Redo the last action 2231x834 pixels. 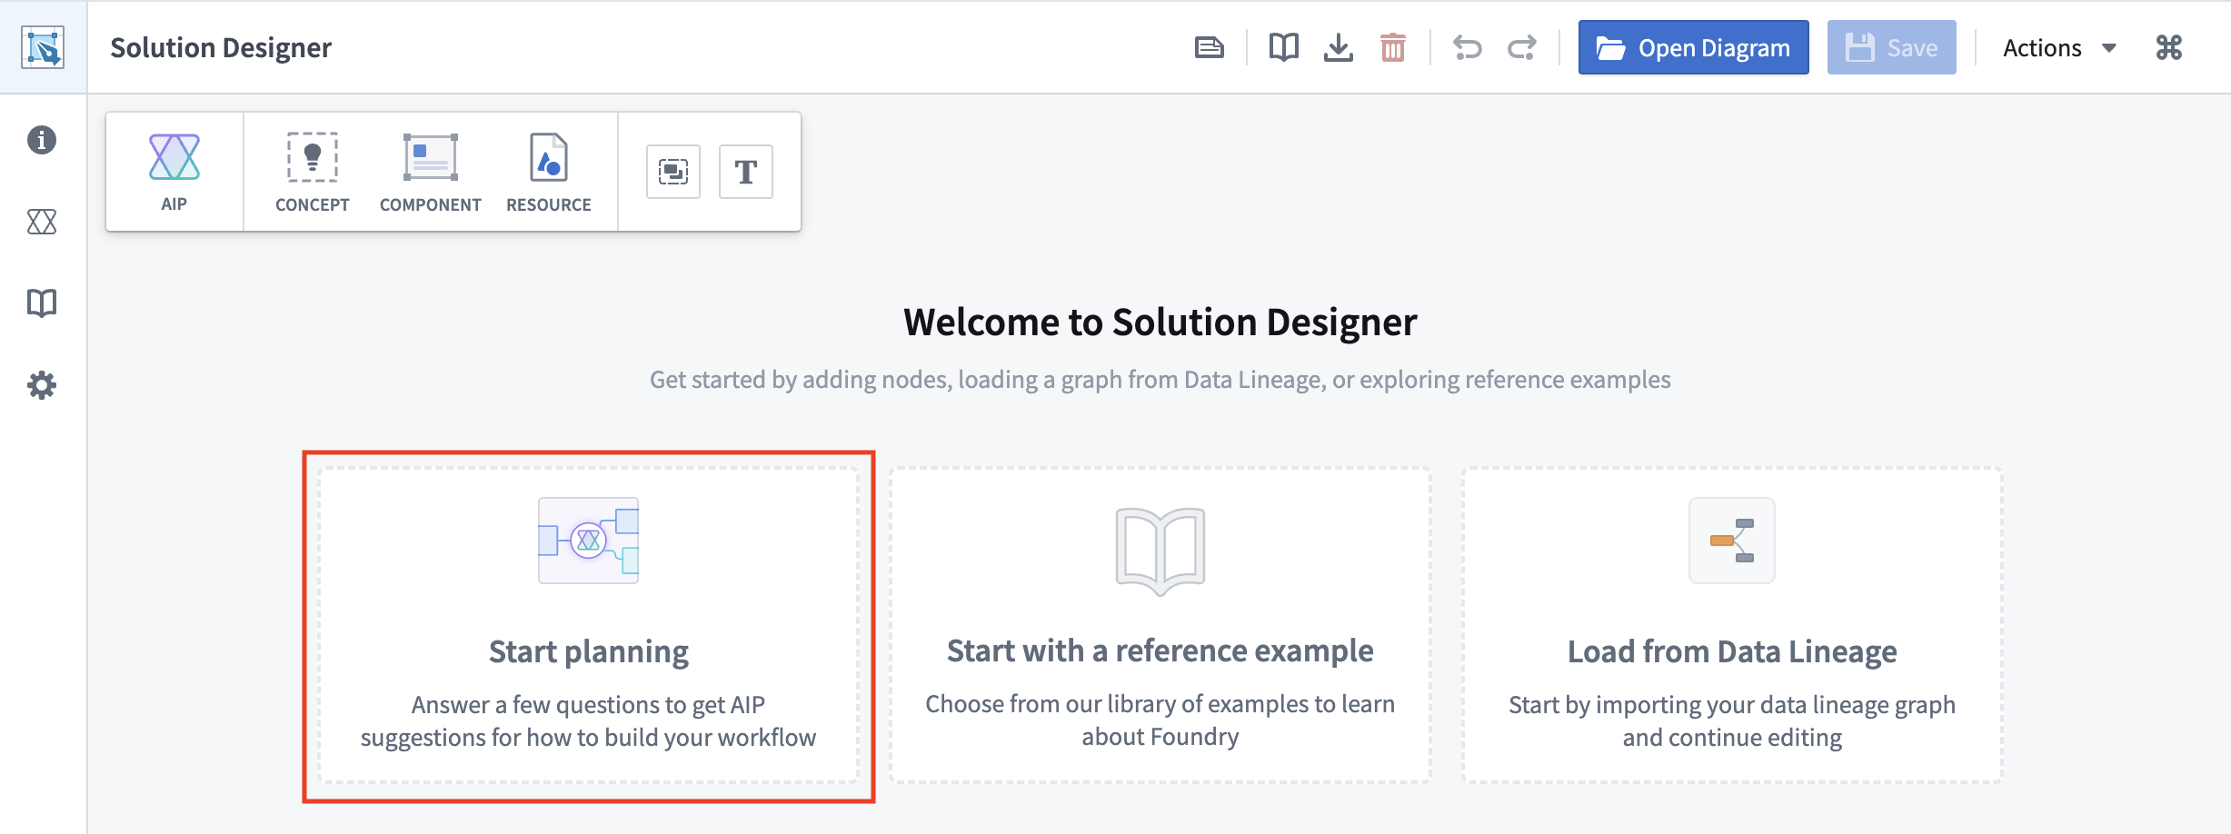click(x=1522, y=47)
